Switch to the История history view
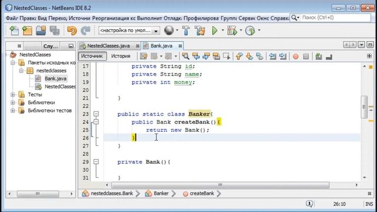This screenshot has width=377, height=212. (x=121, y=56)
